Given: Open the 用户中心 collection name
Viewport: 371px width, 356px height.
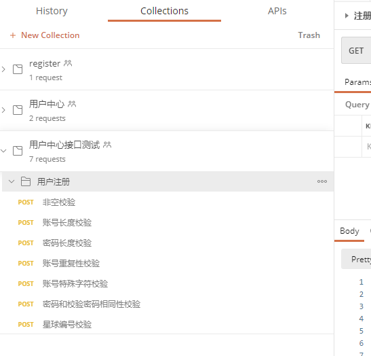Looking at the screenshot, I should pos(47,104).
